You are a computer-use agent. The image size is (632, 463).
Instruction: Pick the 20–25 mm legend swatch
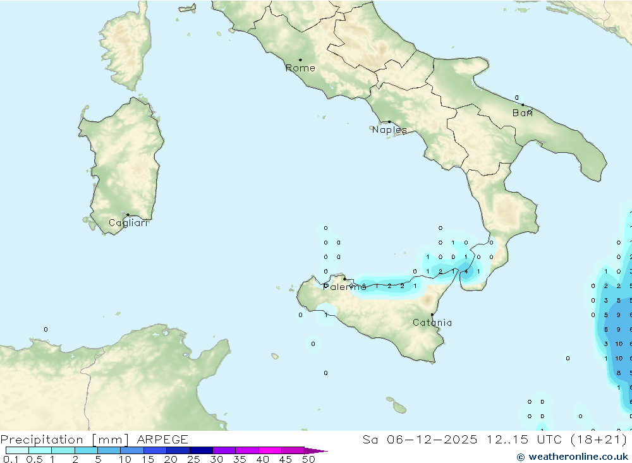click(x=178, y=450)
